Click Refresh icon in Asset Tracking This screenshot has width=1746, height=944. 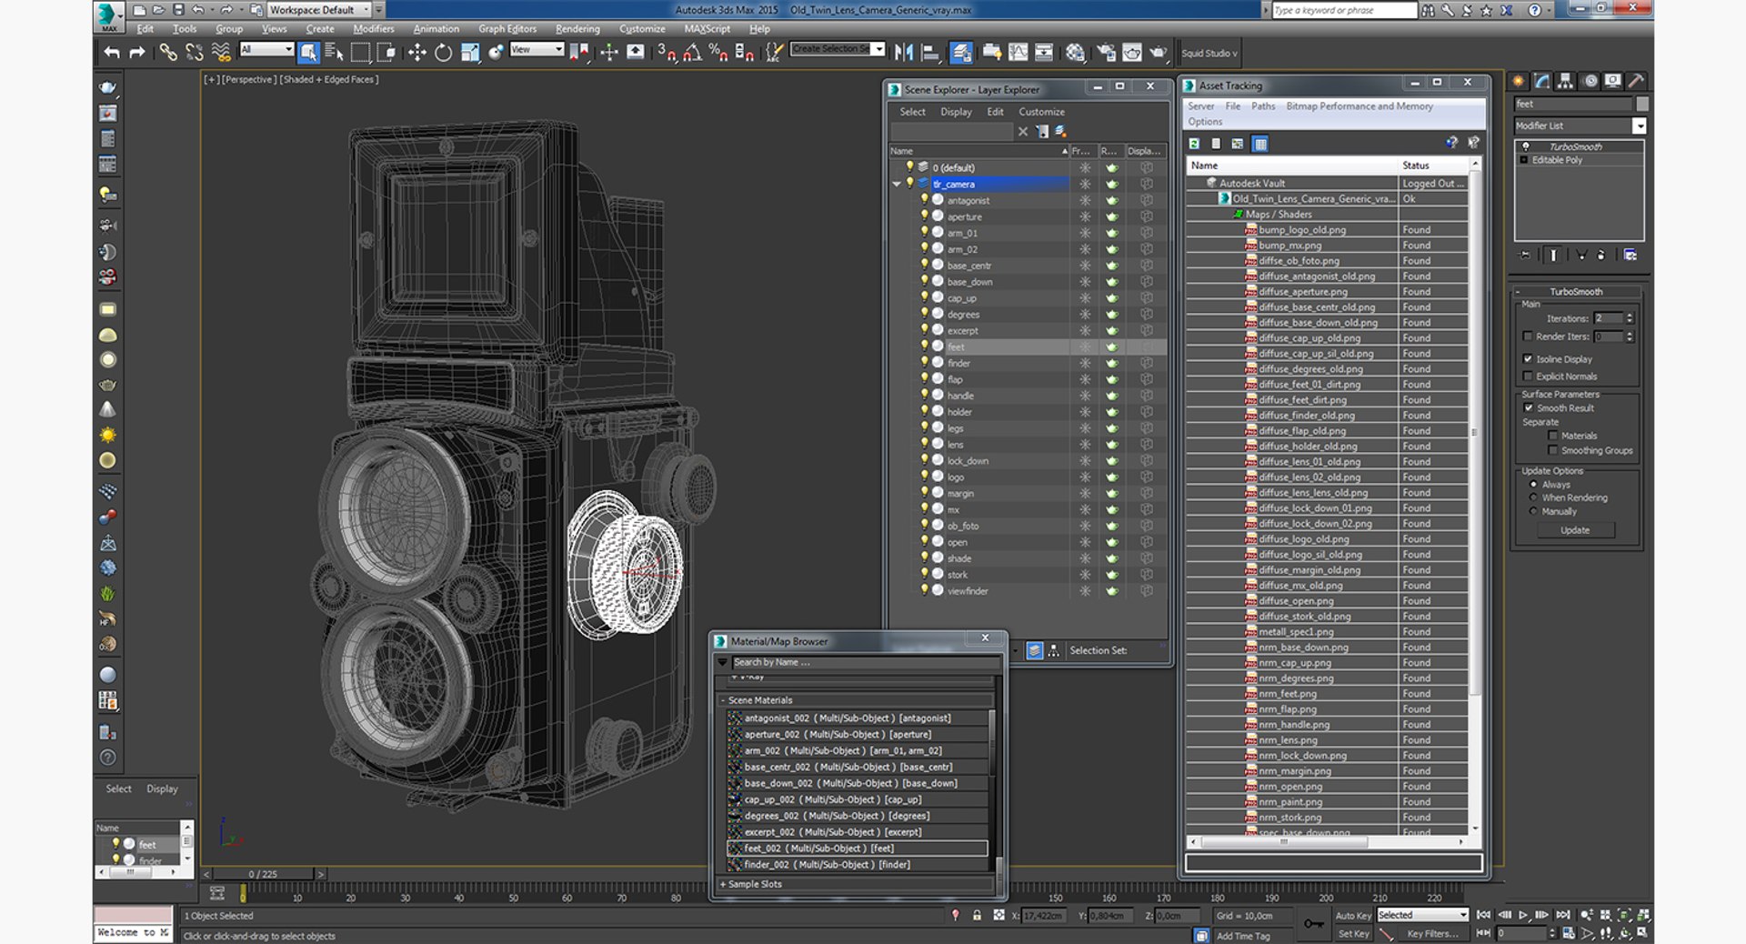1195,144
